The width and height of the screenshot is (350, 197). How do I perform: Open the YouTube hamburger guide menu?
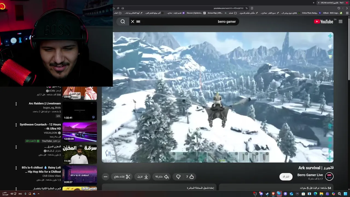coord(340,22)
